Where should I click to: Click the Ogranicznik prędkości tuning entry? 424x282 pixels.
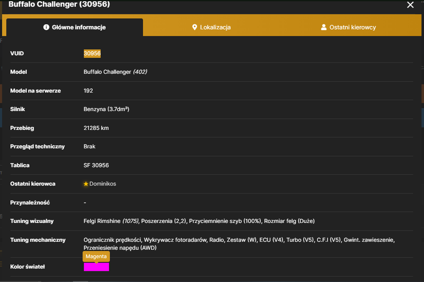click(112, 240)
